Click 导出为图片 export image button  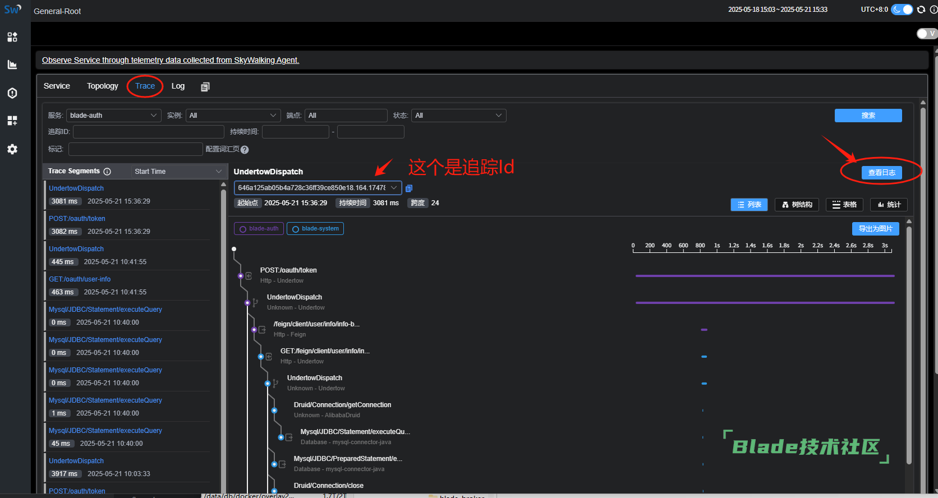(x=876, y=229)
